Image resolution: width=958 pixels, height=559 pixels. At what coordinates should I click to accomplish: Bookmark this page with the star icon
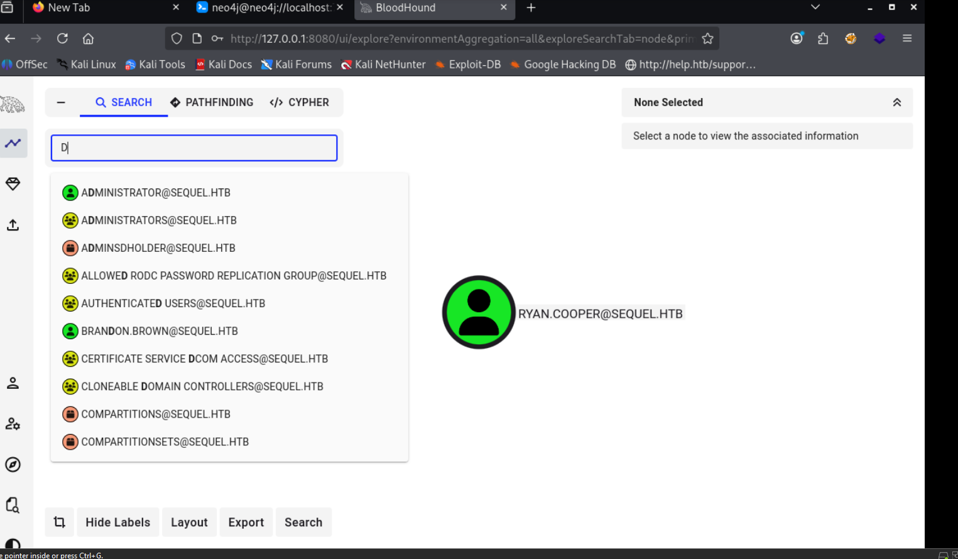tap(707, 38)
